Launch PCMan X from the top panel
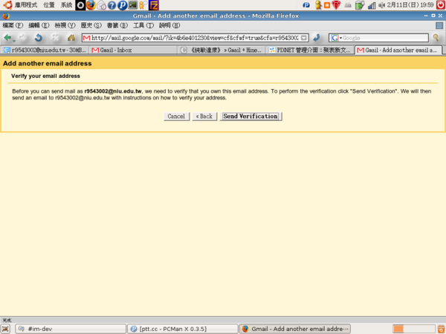The height and width of the screenshot is (334, 446). [x=123, y=5]
